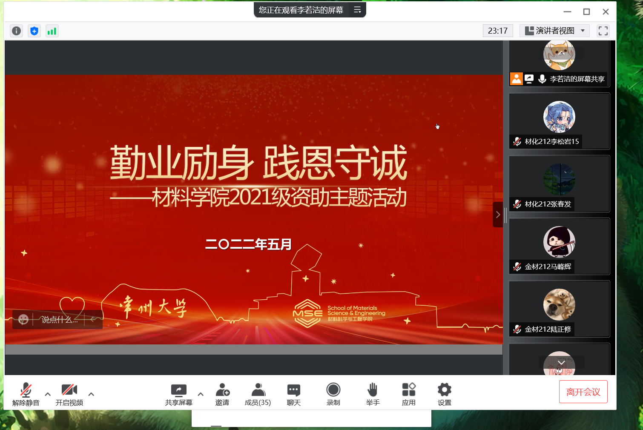Image resolution: width=643 pixels, height=430 pixels.
Task: Open the screen-sharing options menu icon in the top banner
Action: (357, 10)
